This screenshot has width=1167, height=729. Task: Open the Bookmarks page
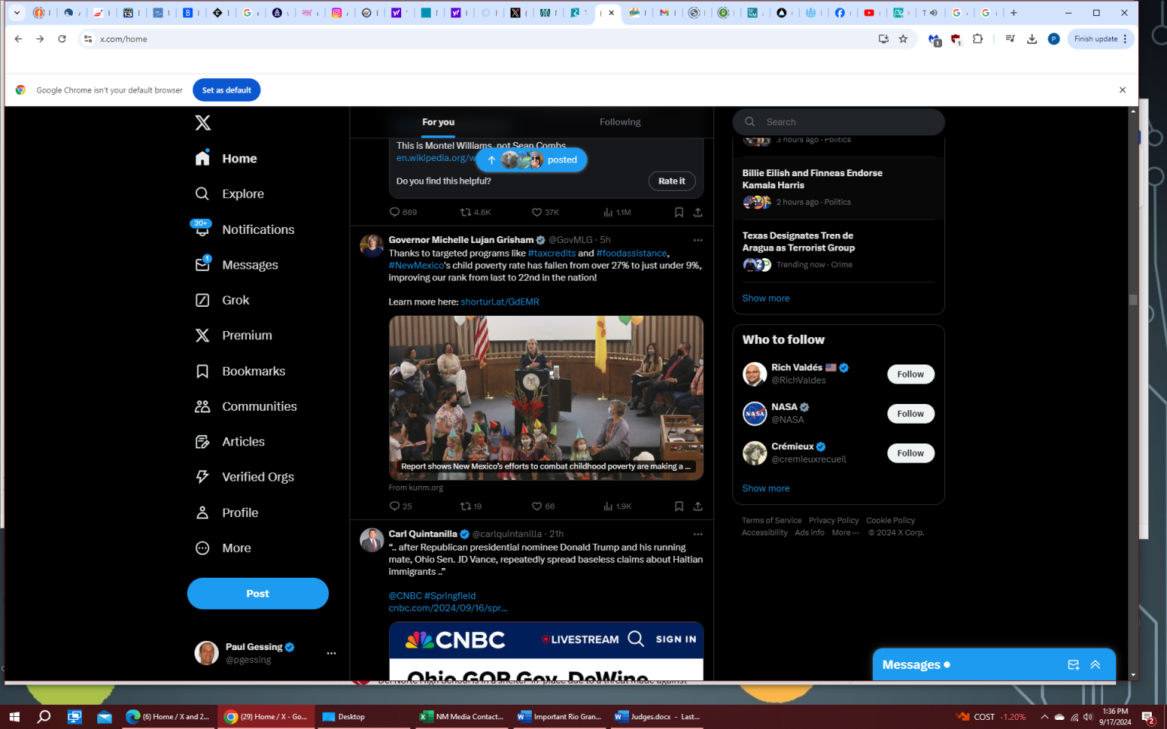coord(253,371)
